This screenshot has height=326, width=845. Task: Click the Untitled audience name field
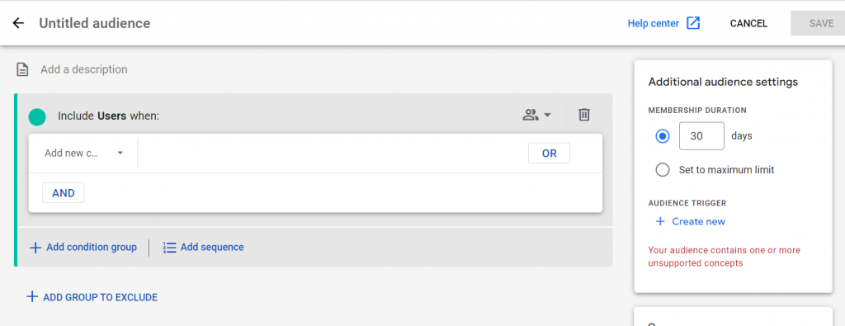[x=95, y=23]
